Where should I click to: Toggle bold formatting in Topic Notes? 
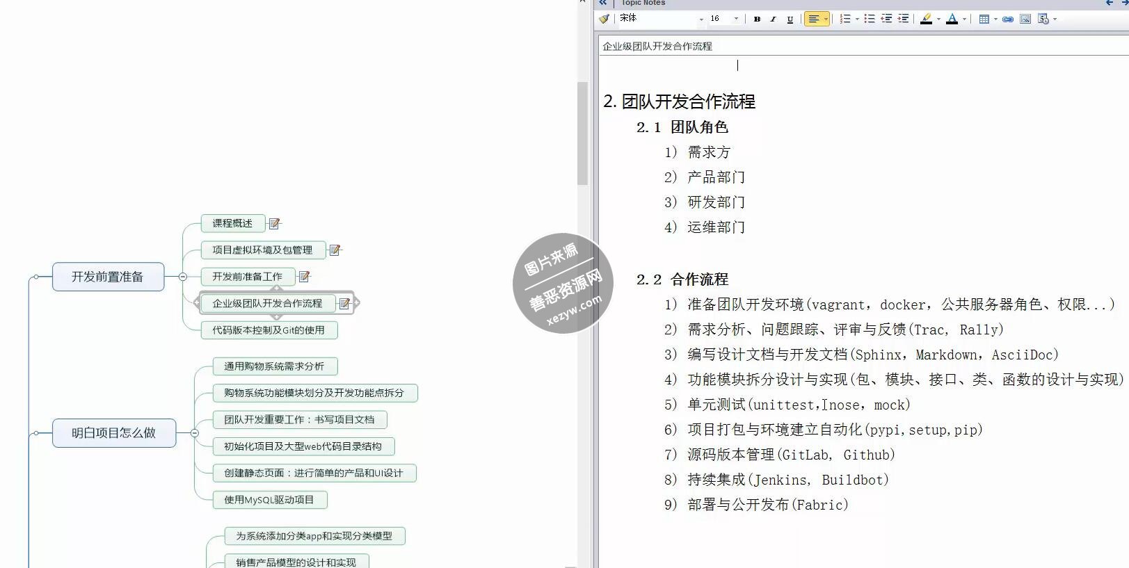pyautogui.click(x=757, y=19)
